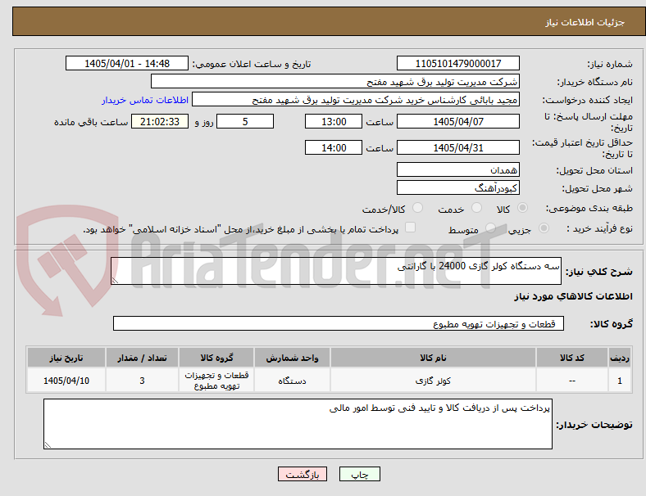Viewport: 646px width, 496px height.
Task: Select the خدمت radio button
Action: tap(476, 208)
